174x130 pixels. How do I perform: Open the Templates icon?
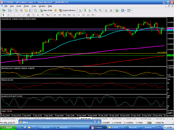point(128,10)
